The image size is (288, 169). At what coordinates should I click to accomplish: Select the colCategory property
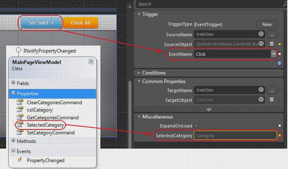(x=40, y=110)
